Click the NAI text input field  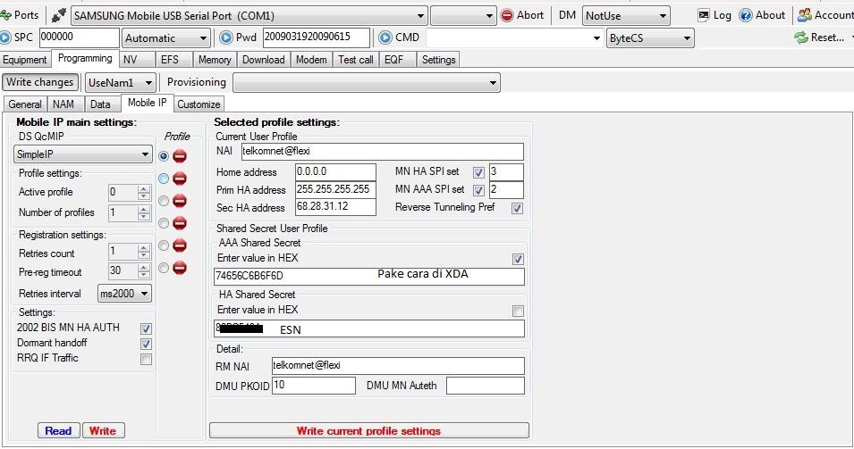(x=382, y=151)
